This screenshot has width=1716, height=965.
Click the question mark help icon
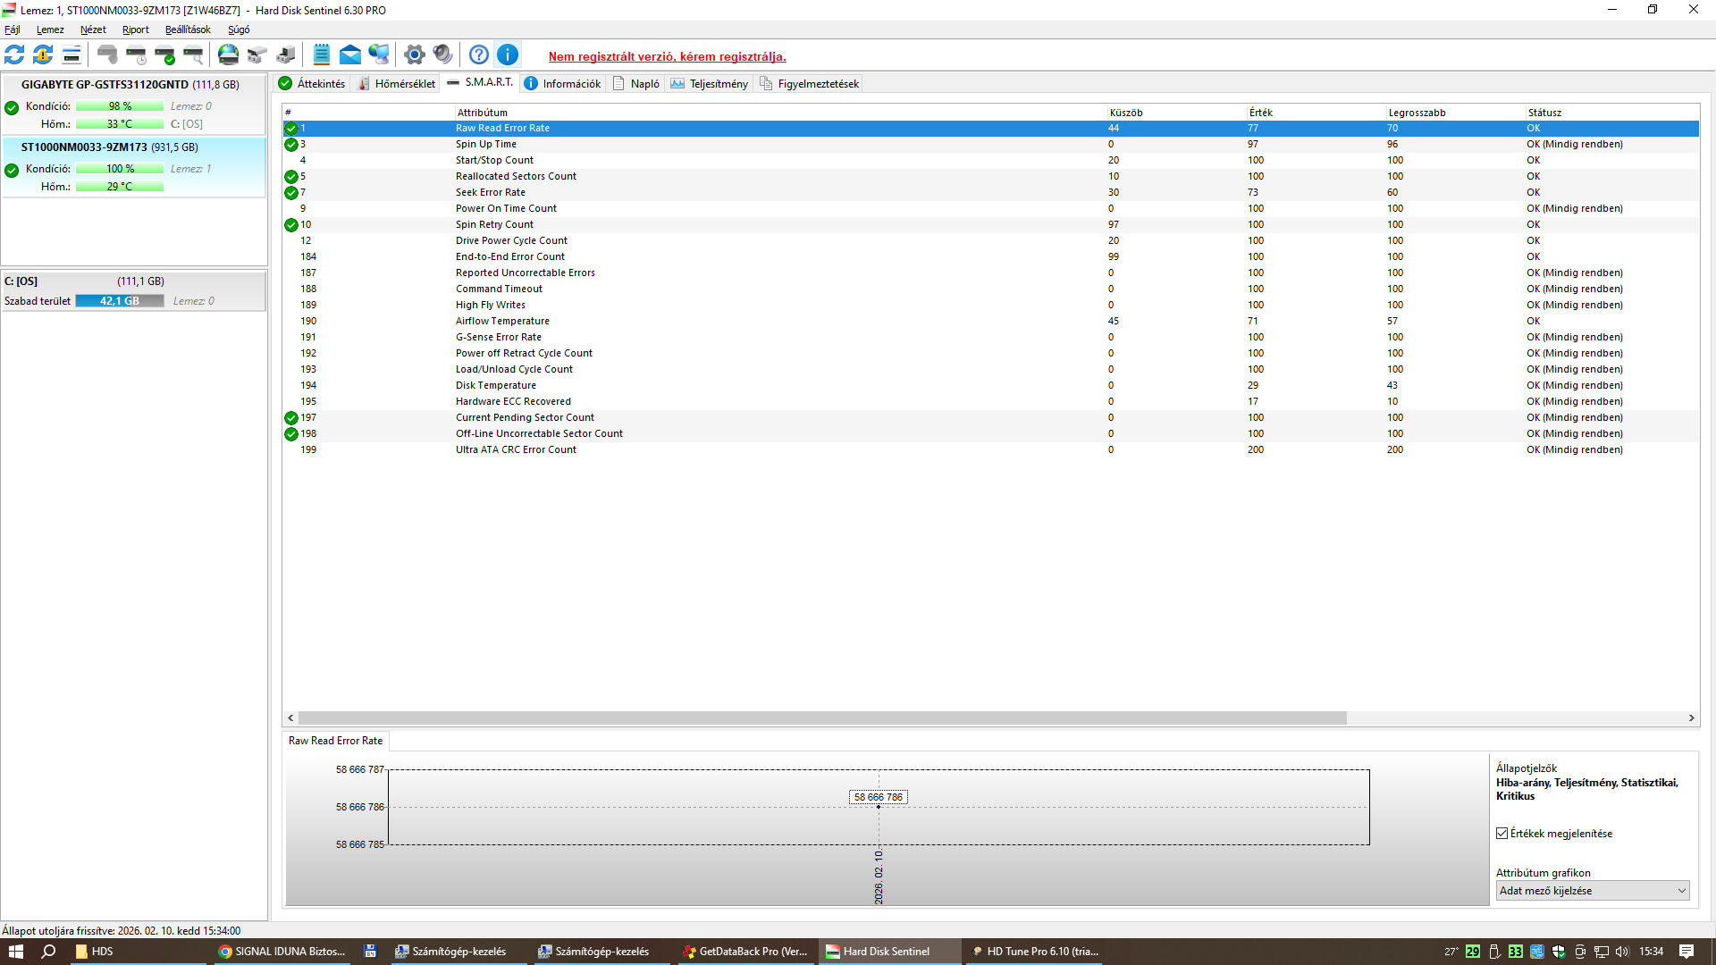pos(479,55)
